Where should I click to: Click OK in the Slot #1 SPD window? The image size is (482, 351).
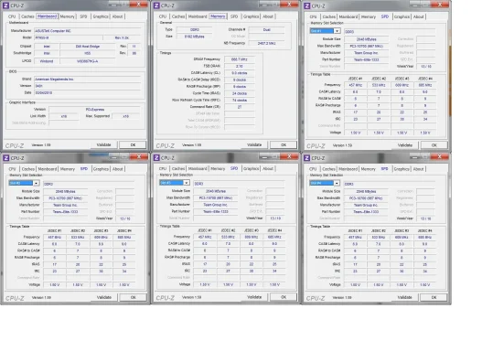pyautogui.click(x=434, y=145)
